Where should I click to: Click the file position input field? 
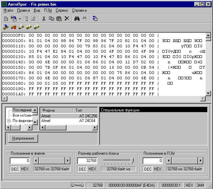(x=20, y=161)
